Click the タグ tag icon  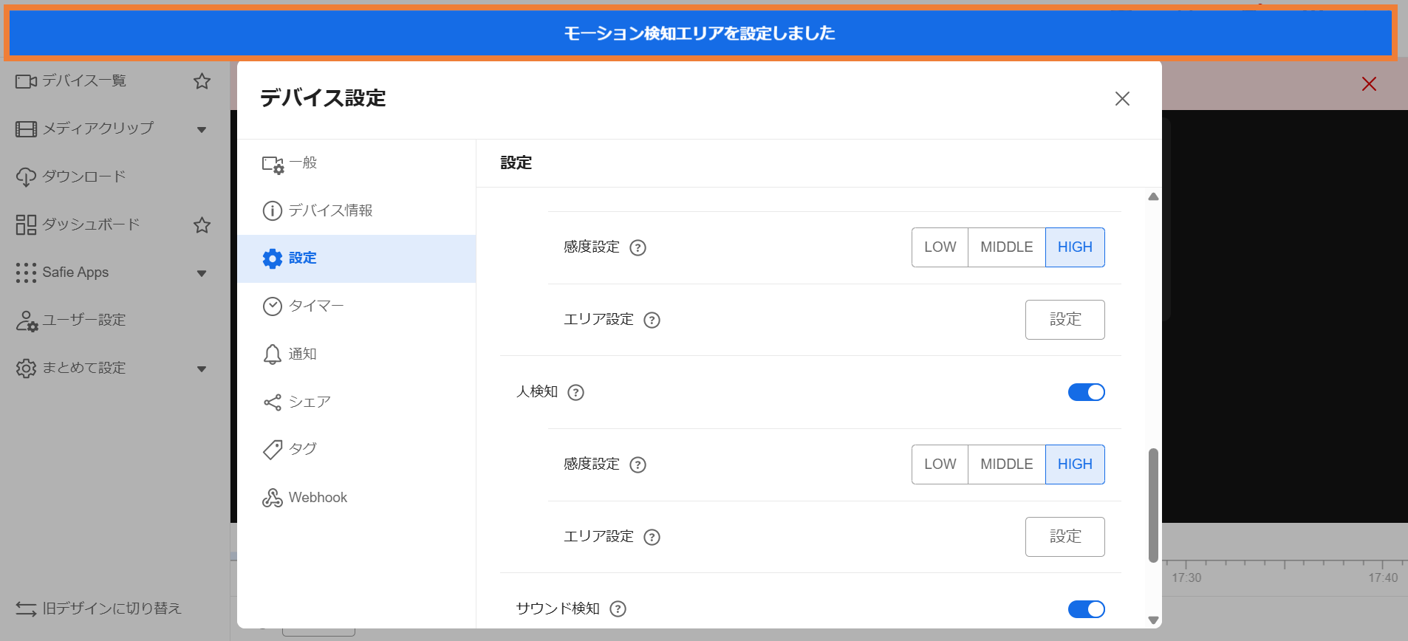(x=273, y=450)
